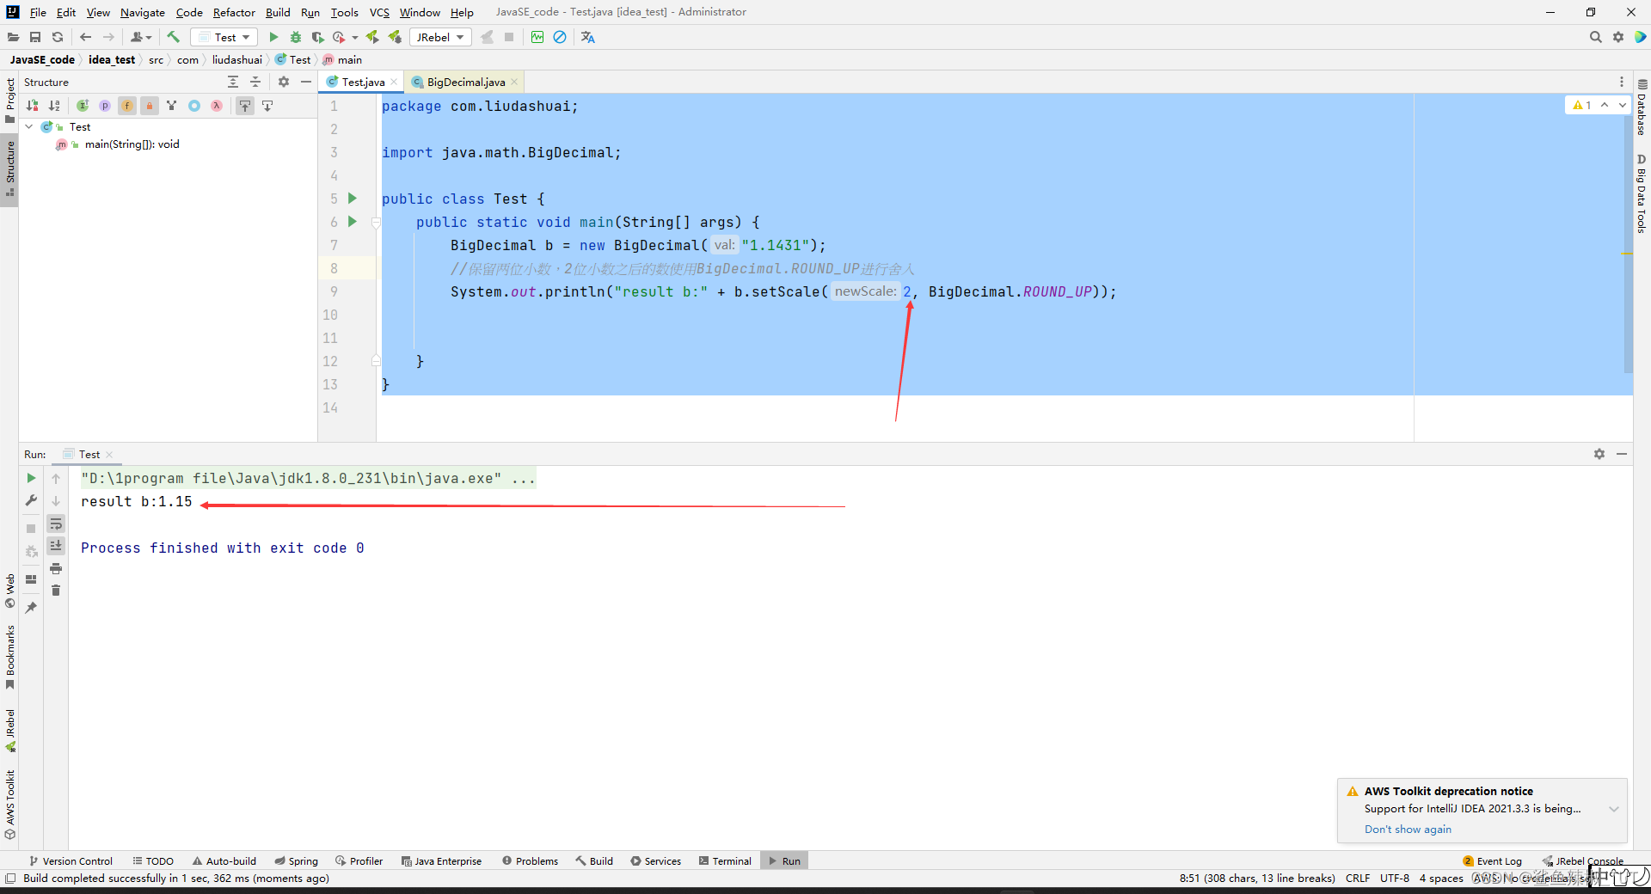Go to next highlighted warning arrow

1623,105
